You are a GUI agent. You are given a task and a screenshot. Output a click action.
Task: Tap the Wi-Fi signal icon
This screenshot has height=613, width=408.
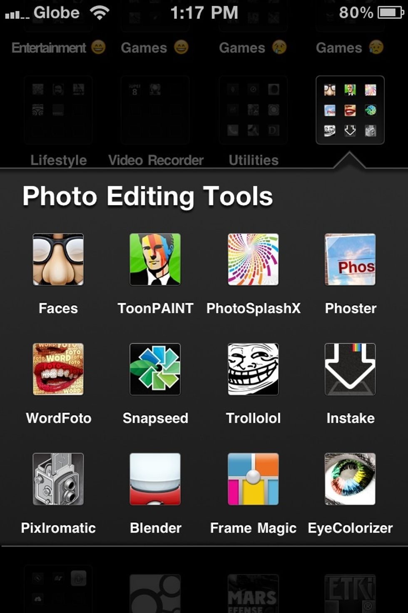click(x=100, y=13)
